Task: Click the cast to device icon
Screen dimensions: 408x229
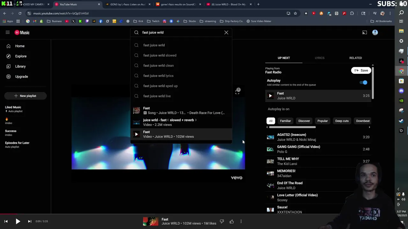Action: coord(365,32)
